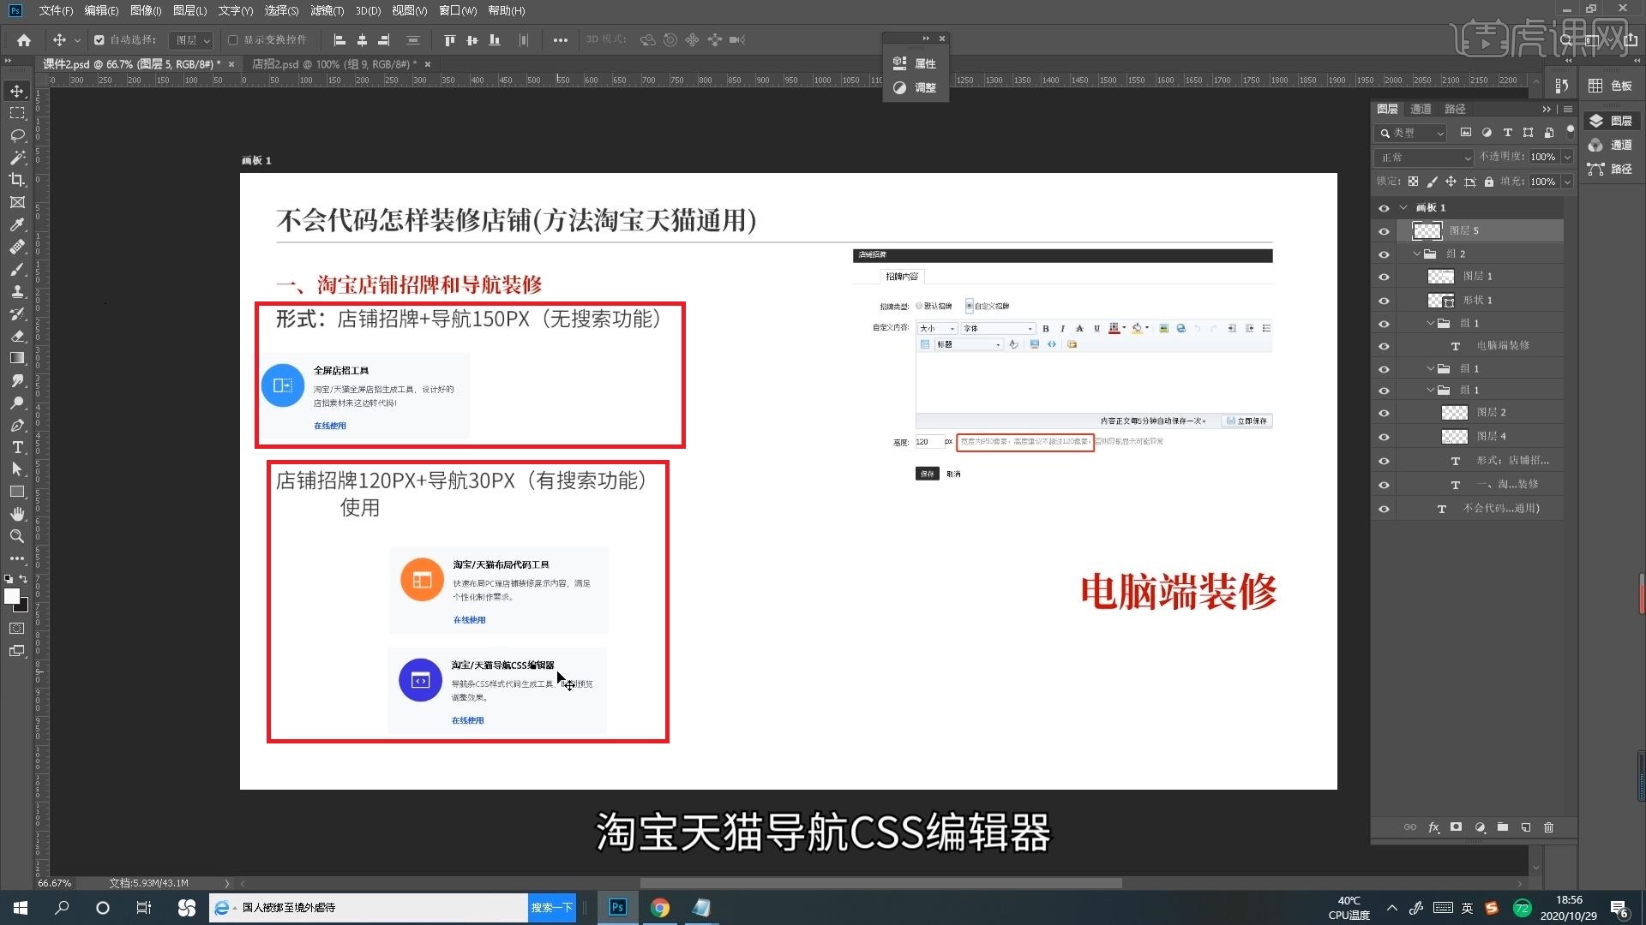Hide the 形状 1 layer
This screenshot has height=925, width=1646.
point(1384,301)
